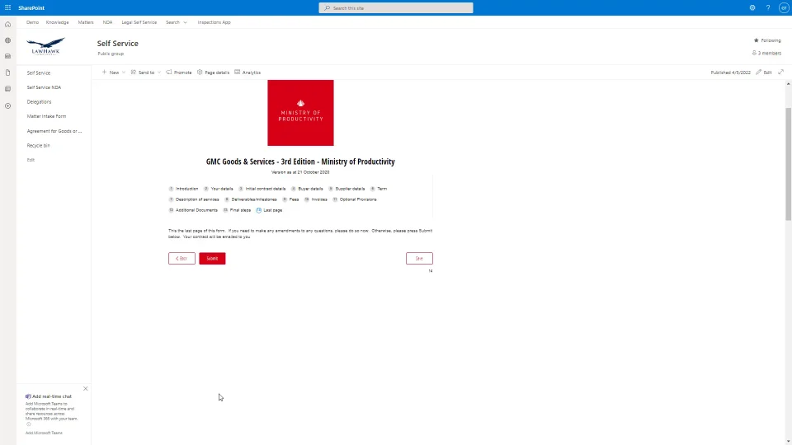The height and width of the screenshot is (445, 792).
Task: Open the Help question mark icon
Action: click(x=768, y=7)
